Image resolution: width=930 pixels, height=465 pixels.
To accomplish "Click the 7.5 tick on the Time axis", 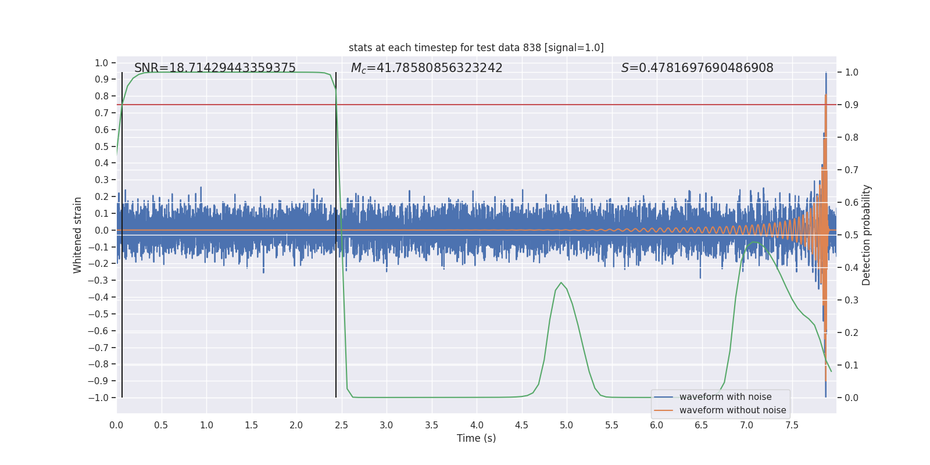I will pyautogui.click(x=792, y=425).
